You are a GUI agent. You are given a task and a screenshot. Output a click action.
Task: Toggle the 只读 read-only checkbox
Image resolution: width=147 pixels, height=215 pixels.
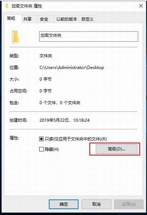[x=42, y=139]
